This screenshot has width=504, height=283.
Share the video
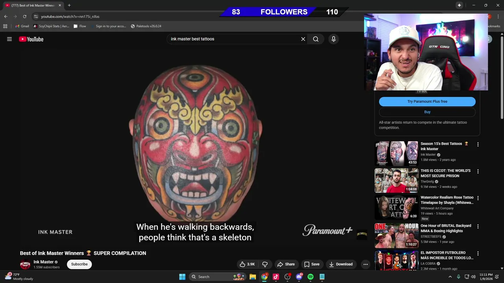[x=286, y=264]
